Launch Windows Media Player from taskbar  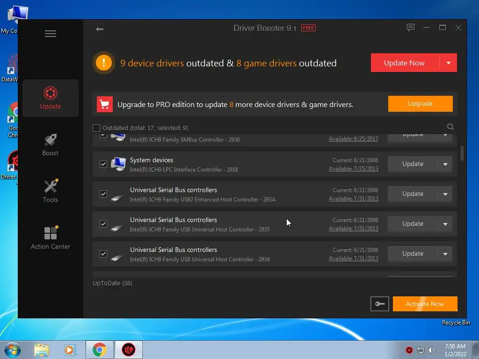pyautogui.click(x=70, y=350)
